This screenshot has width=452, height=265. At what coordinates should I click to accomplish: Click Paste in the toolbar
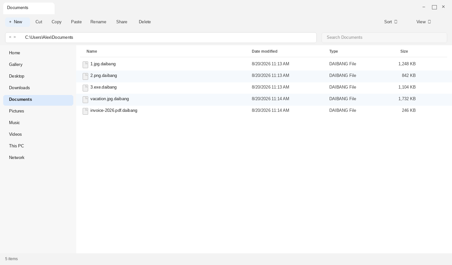(76, 22)
